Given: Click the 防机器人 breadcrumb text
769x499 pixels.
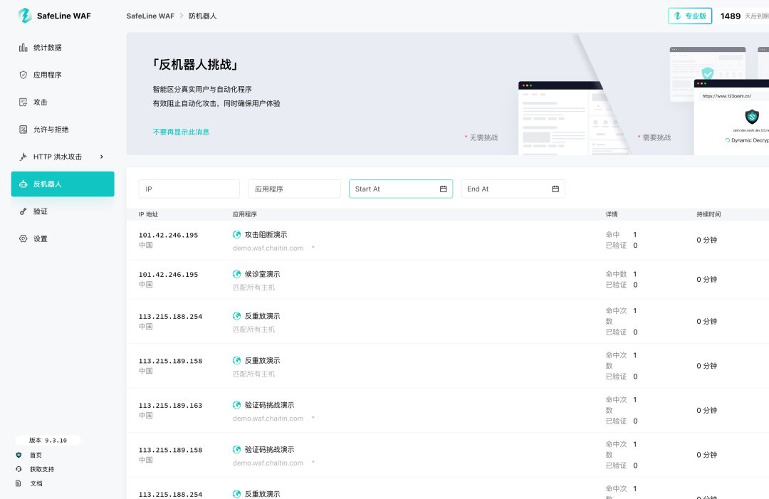Looking at the screenshot, I should click(x=202, y=16).
